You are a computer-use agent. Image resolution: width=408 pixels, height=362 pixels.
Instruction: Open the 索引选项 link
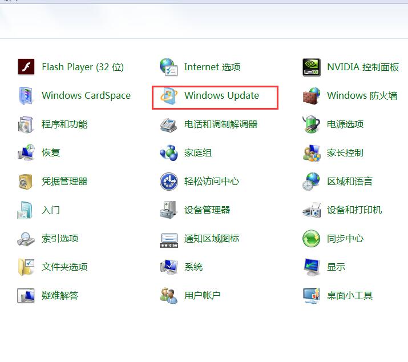[60, 238]
